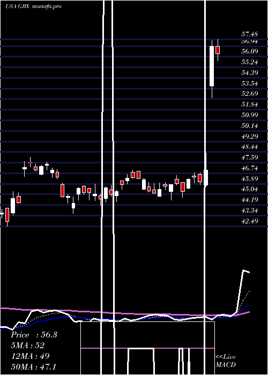The height and width of the screenshot is (375, 268).
Task: Click the 56.09 price axis label
Action: [x=250, y=51]
